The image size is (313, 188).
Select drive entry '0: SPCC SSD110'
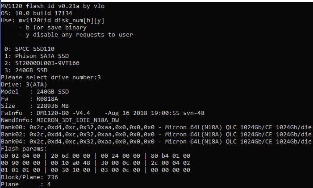click(29, 49)
